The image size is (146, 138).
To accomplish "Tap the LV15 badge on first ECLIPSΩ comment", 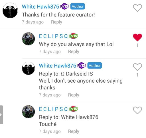I will pos(73,36).
